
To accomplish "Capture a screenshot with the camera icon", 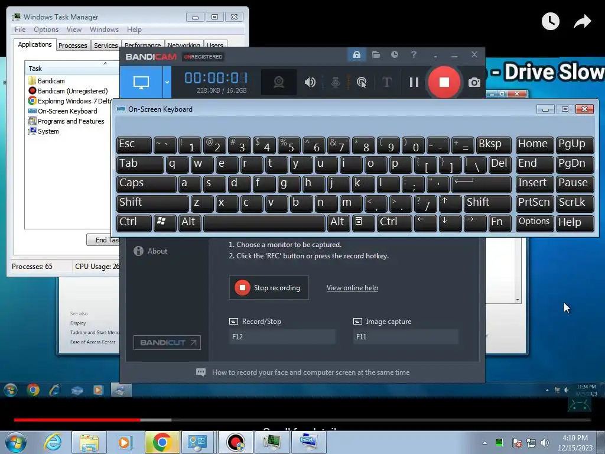I will coord(474,82).
